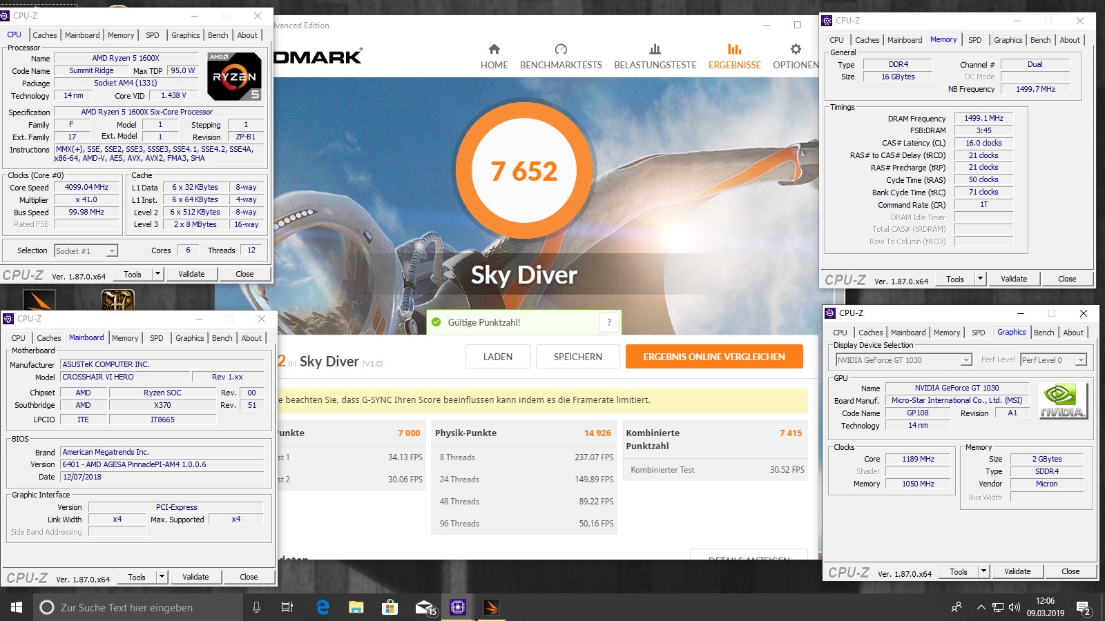Screen dimensions: 1105x621
Task: Click the Core Speed 4099.04 MHz value
Action: tap(86, 187)
